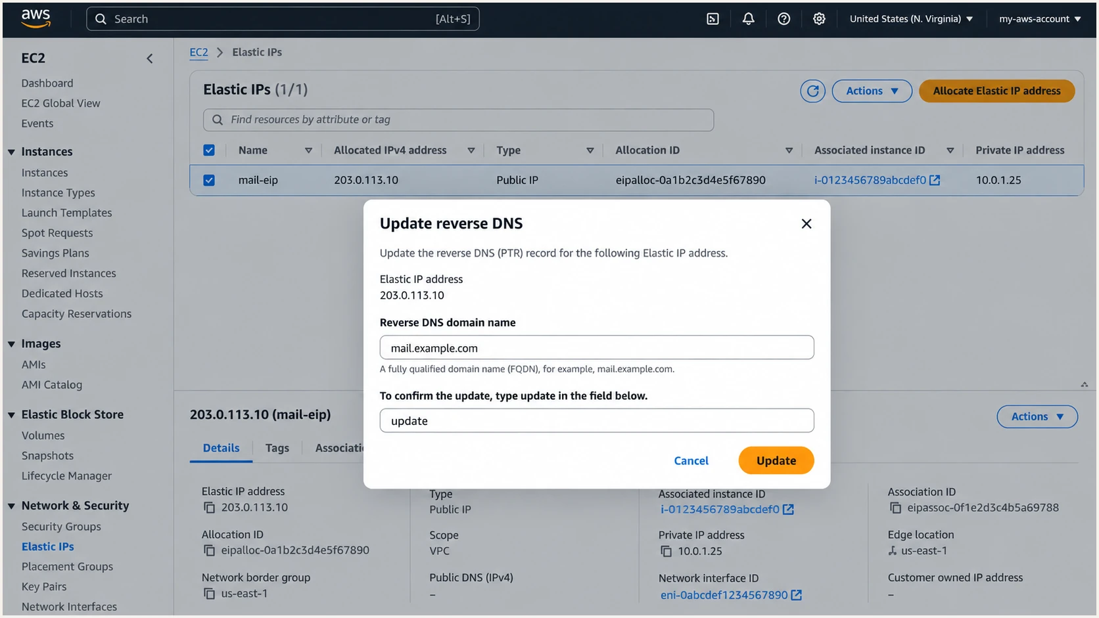1099x618 pixels.
Task: Open Network Interfaces in sidebar
Action: pyautogui.click(x=69, y=607)
